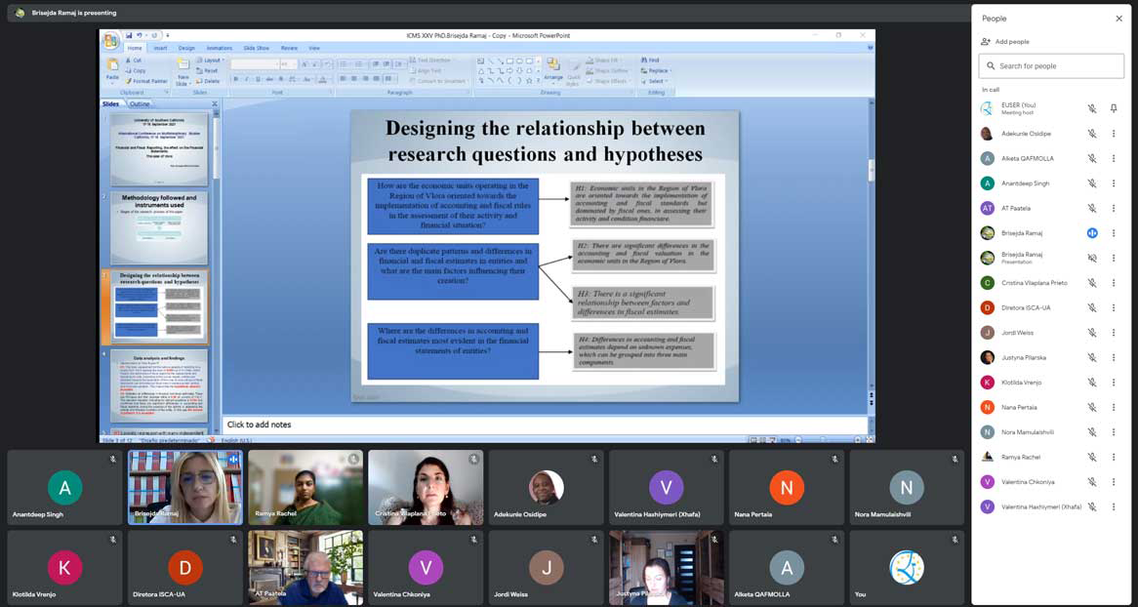Viewport: 1138px width, 607px height.
Task: Click the Add people button
Action: pyautogui.click(x=1005, y=42)
